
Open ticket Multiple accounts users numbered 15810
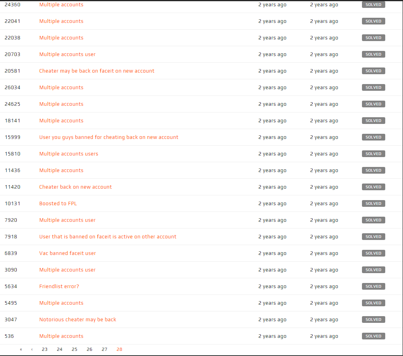point(69,154)
